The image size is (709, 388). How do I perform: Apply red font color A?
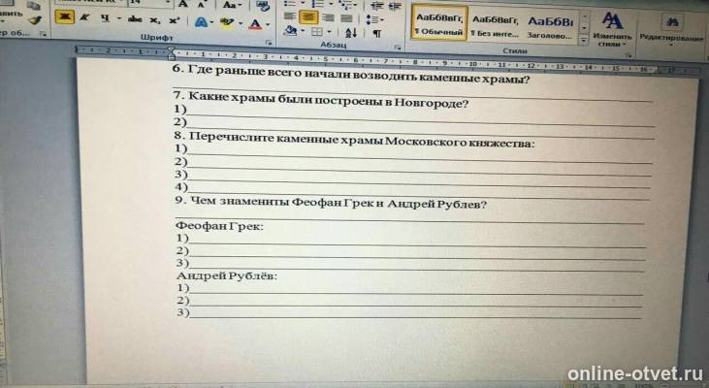pos(256,23)
